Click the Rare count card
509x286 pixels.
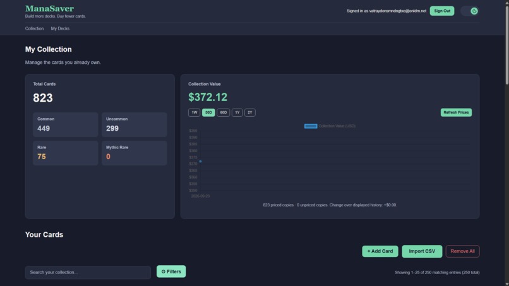coord(65,153)
